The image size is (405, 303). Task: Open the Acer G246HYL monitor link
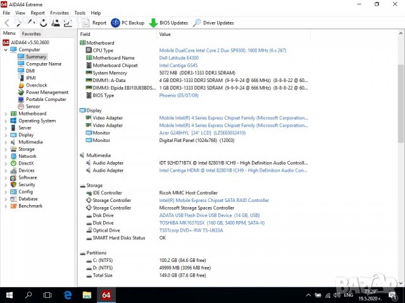(202, 133)
